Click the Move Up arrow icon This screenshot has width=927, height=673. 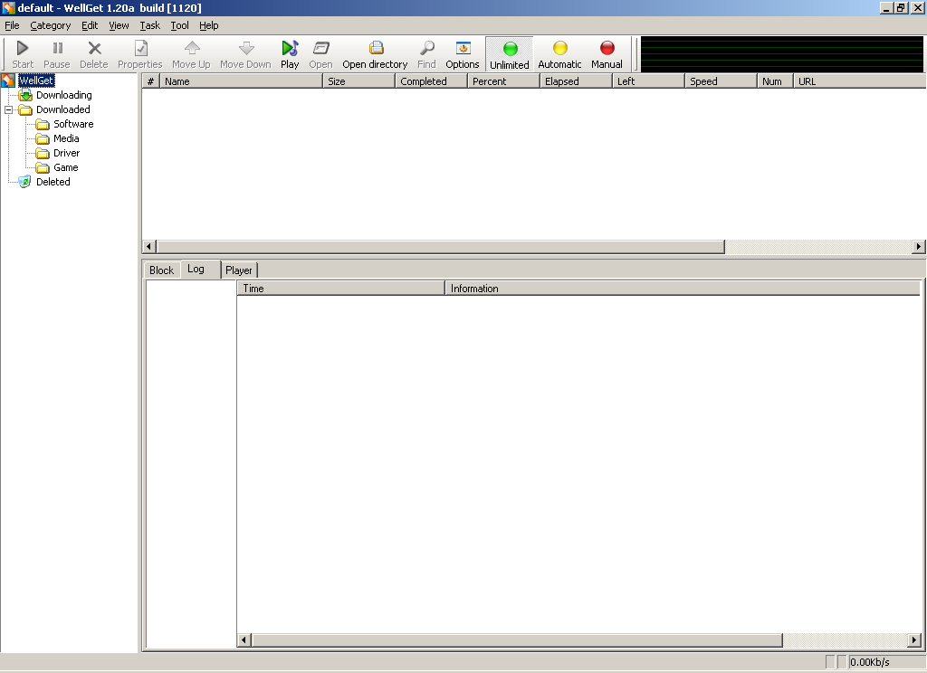(192, 48)
